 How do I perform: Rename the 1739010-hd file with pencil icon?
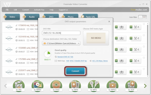16,25
